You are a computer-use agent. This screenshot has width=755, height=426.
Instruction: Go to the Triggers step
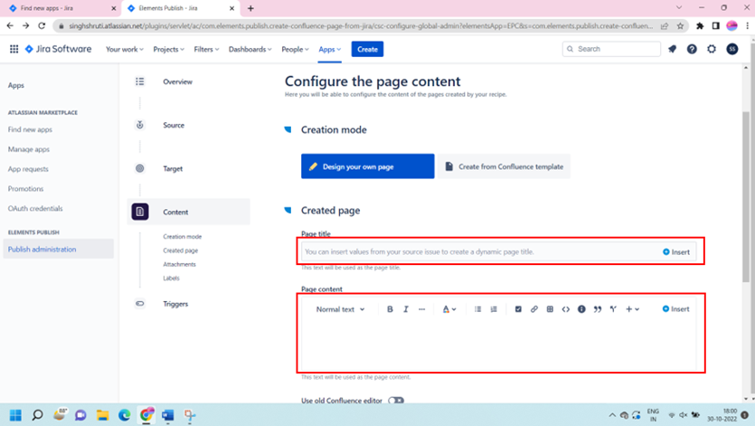click(x=175, y=304)
